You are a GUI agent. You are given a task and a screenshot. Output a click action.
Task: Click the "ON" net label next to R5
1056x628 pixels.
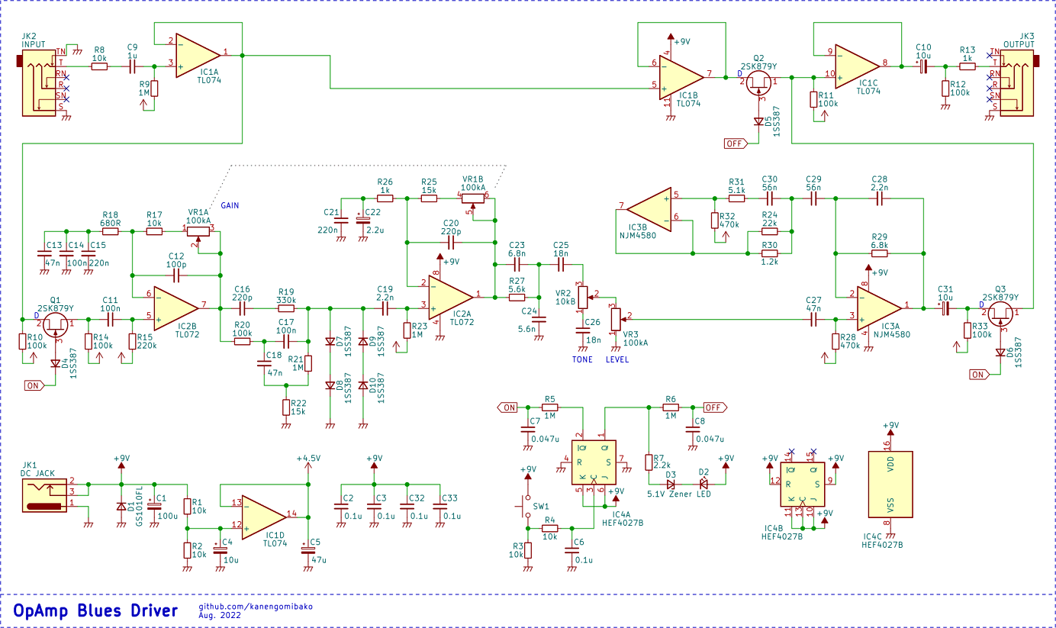(508, 407)
